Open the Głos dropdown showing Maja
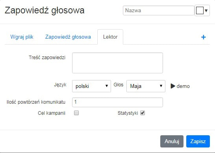This screenshot has height=153, width=215. click(x=146, y=86)
